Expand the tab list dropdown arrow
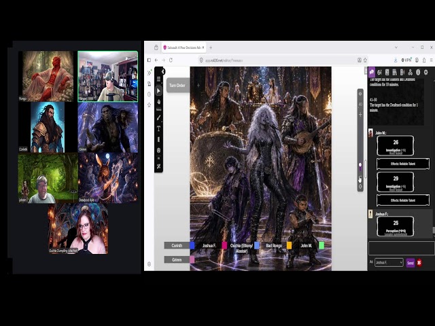The width and height of the screenshot is (435, 326). (x=396, y=48)
